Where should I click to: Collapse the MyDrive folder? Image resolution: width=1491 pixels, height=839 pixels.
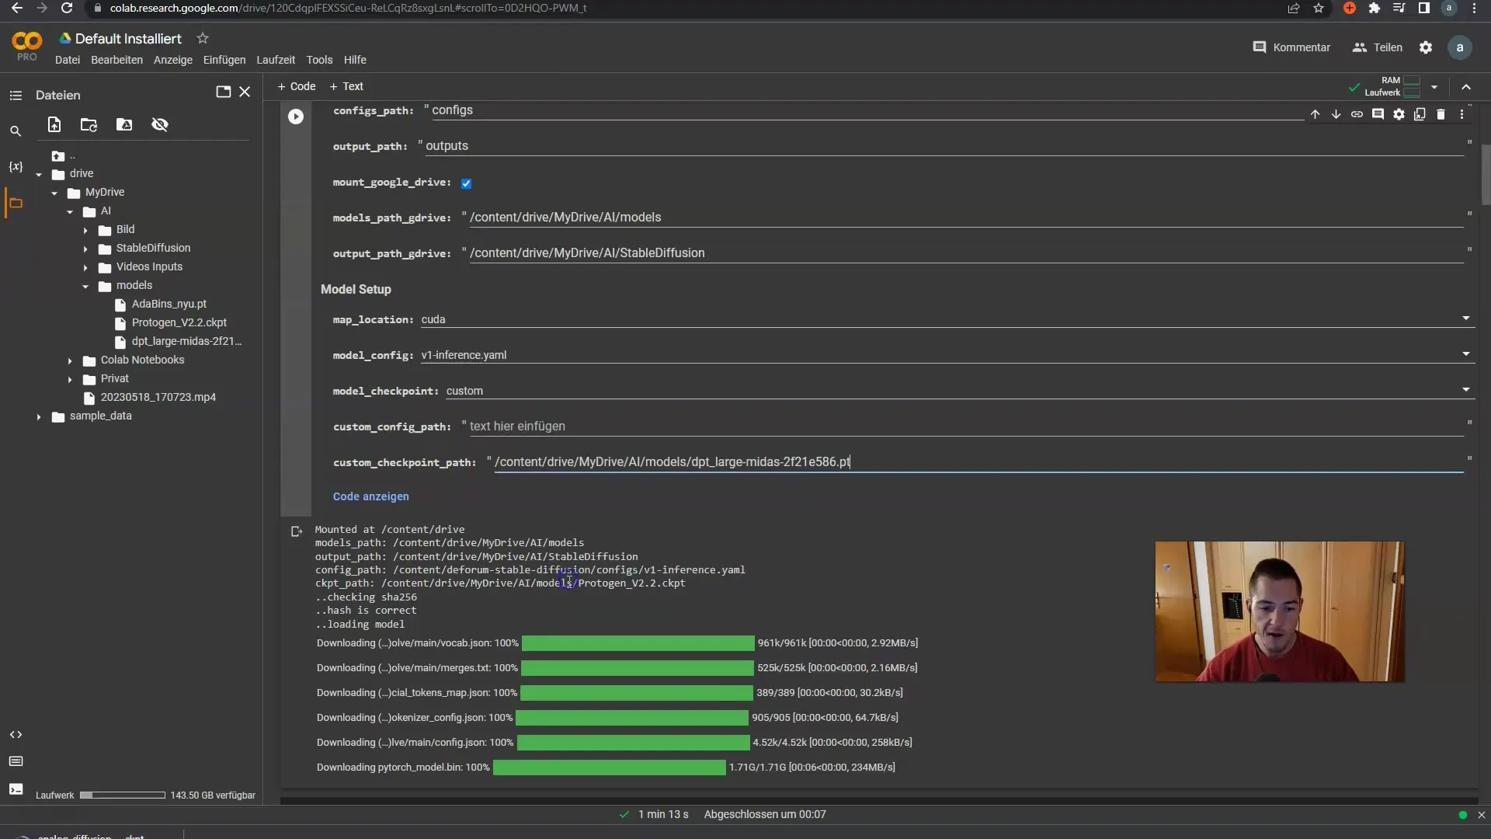coord(54,193)
